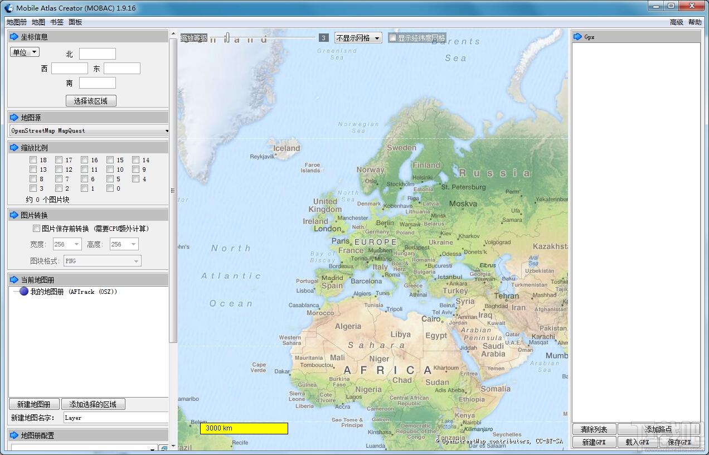Collapse the 坐标信息 panel arrow icon
The width and height of the screenshot is (709, 455).
tap(14, 37)
